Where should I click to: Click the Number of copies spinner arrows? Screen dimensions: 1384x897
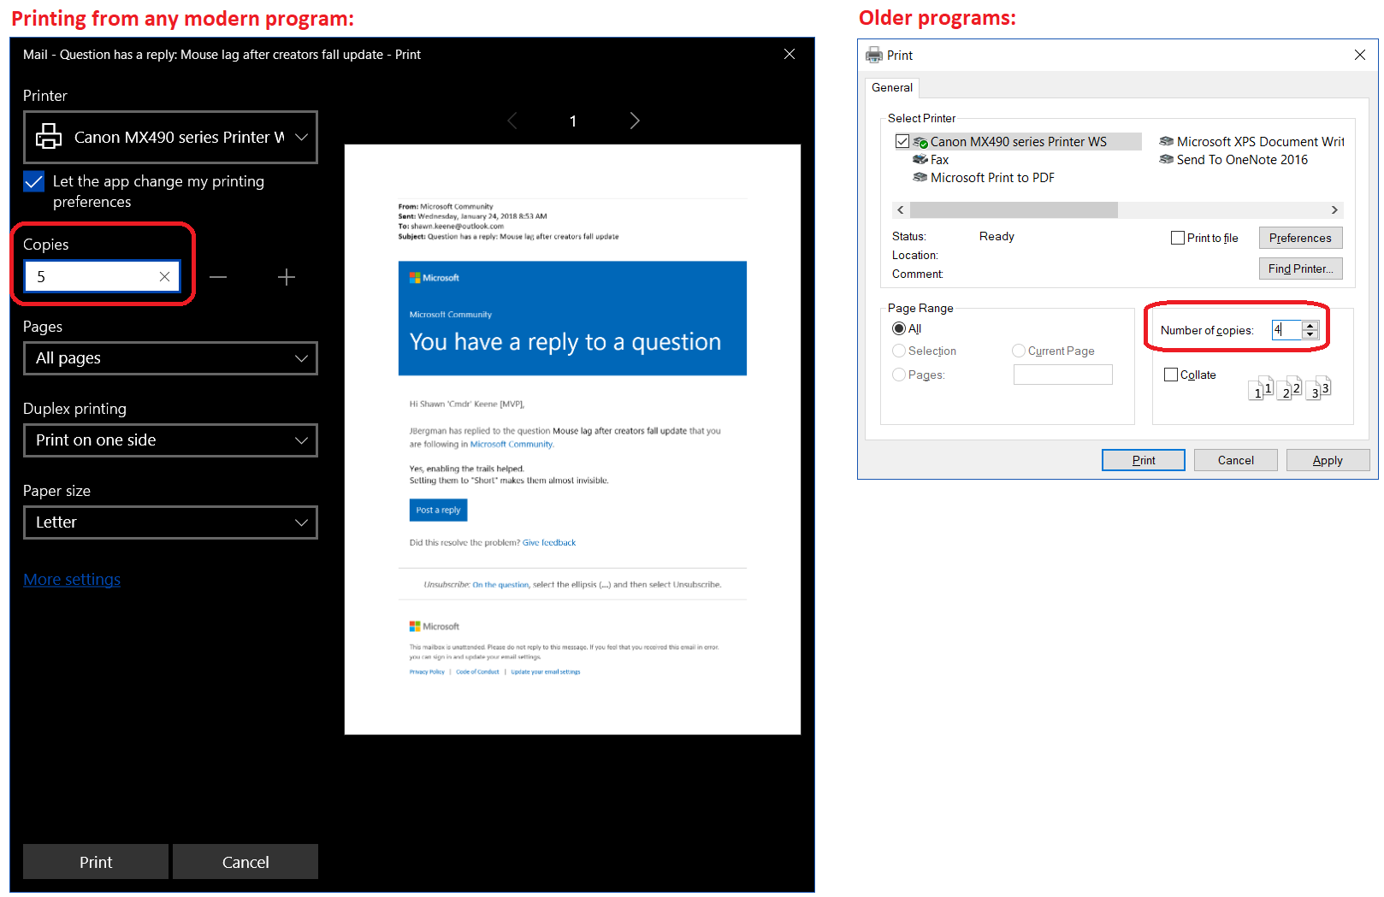coord(1310,330)
